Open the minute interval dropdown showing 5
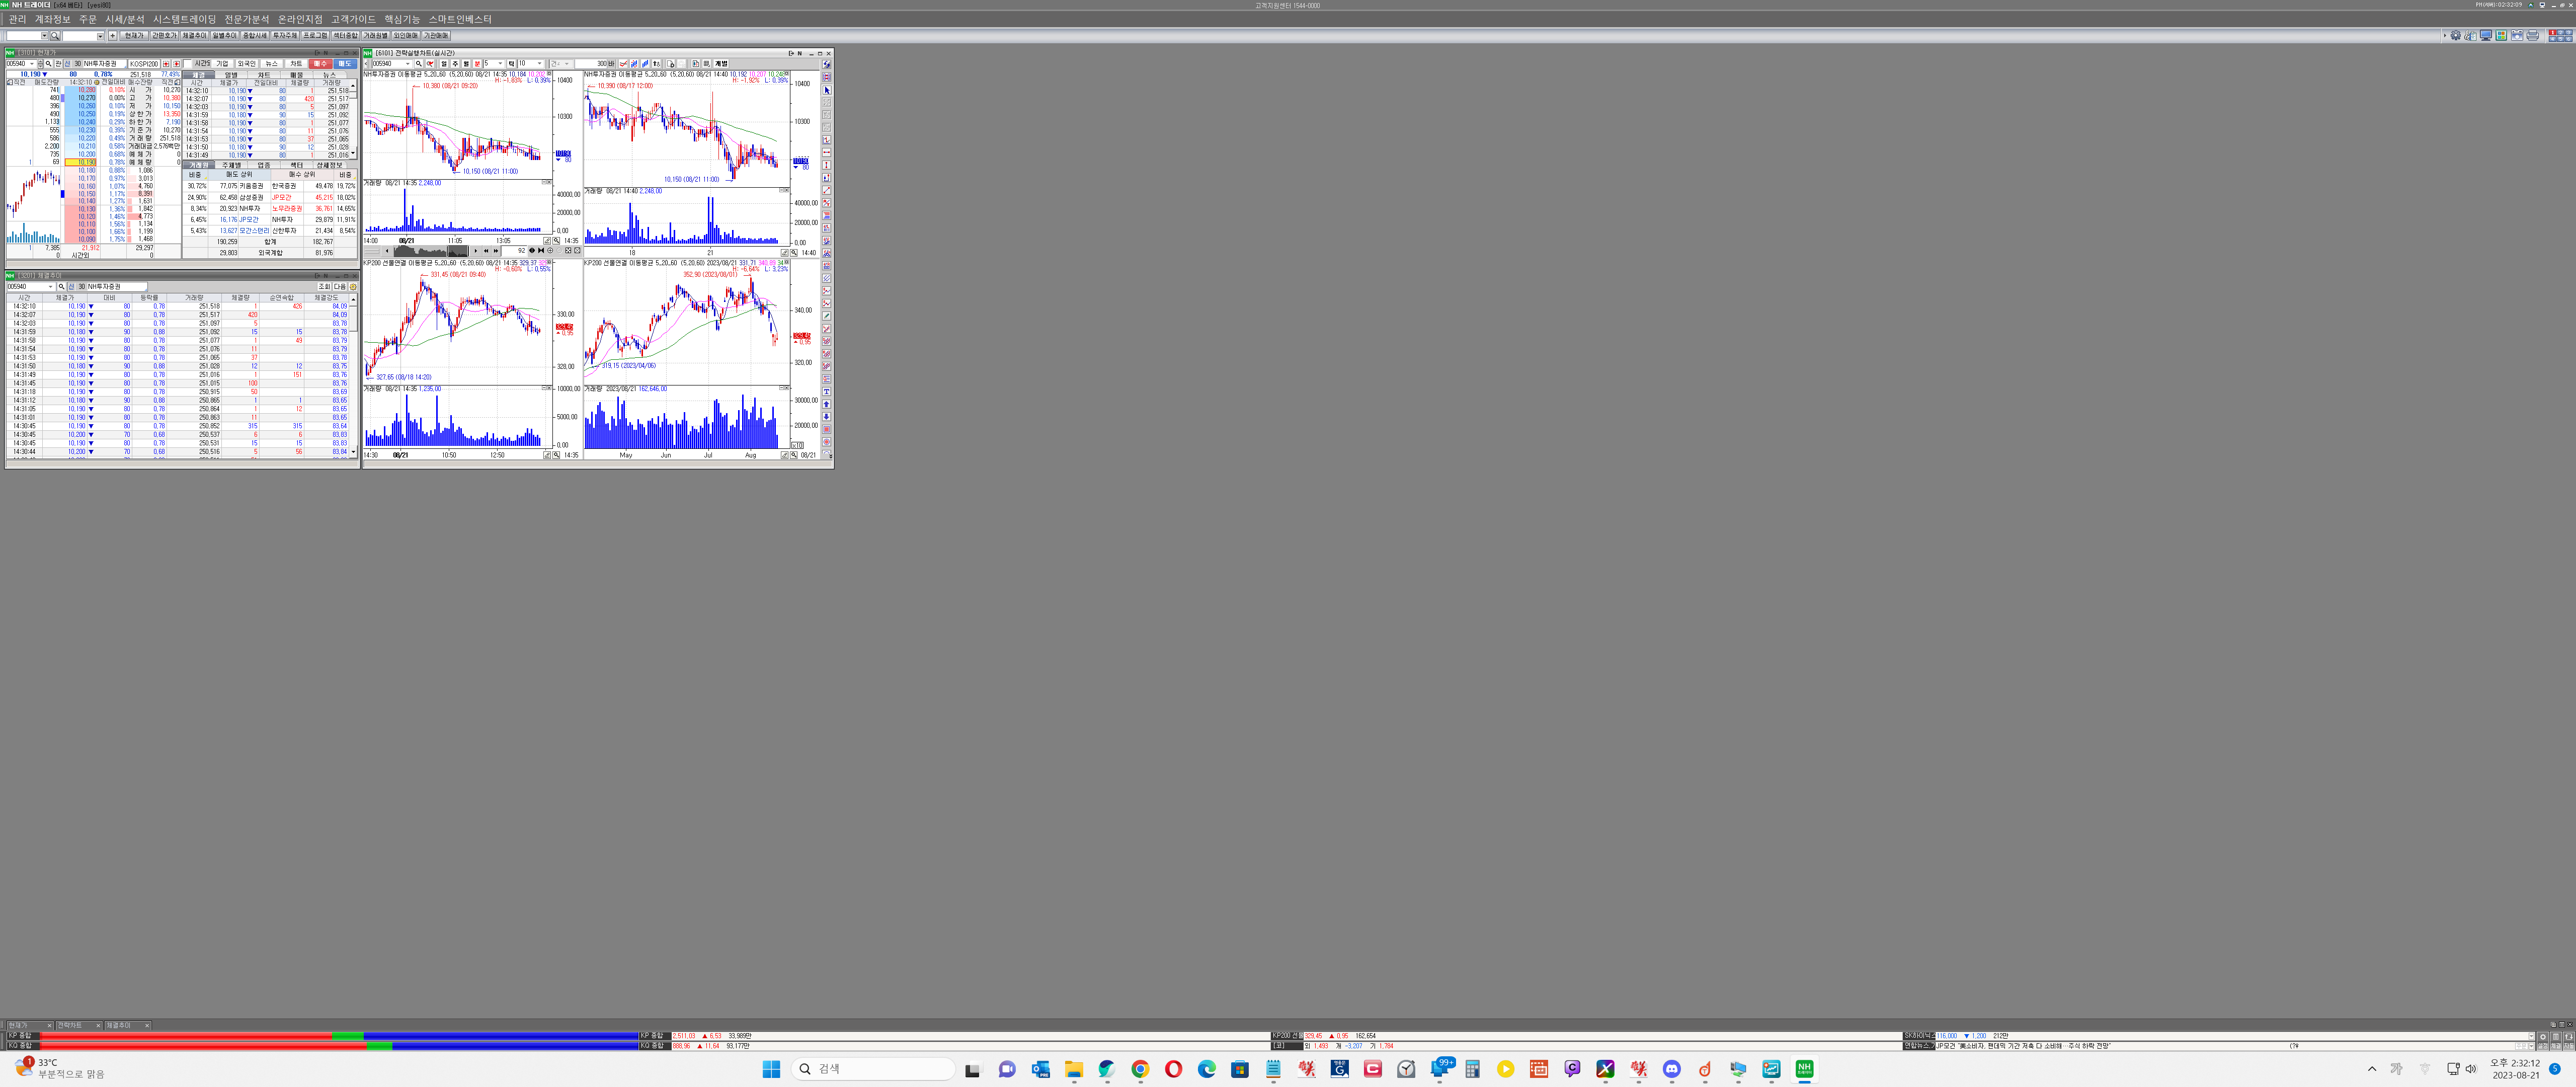2576x1087 pixels. coord(500,64)
